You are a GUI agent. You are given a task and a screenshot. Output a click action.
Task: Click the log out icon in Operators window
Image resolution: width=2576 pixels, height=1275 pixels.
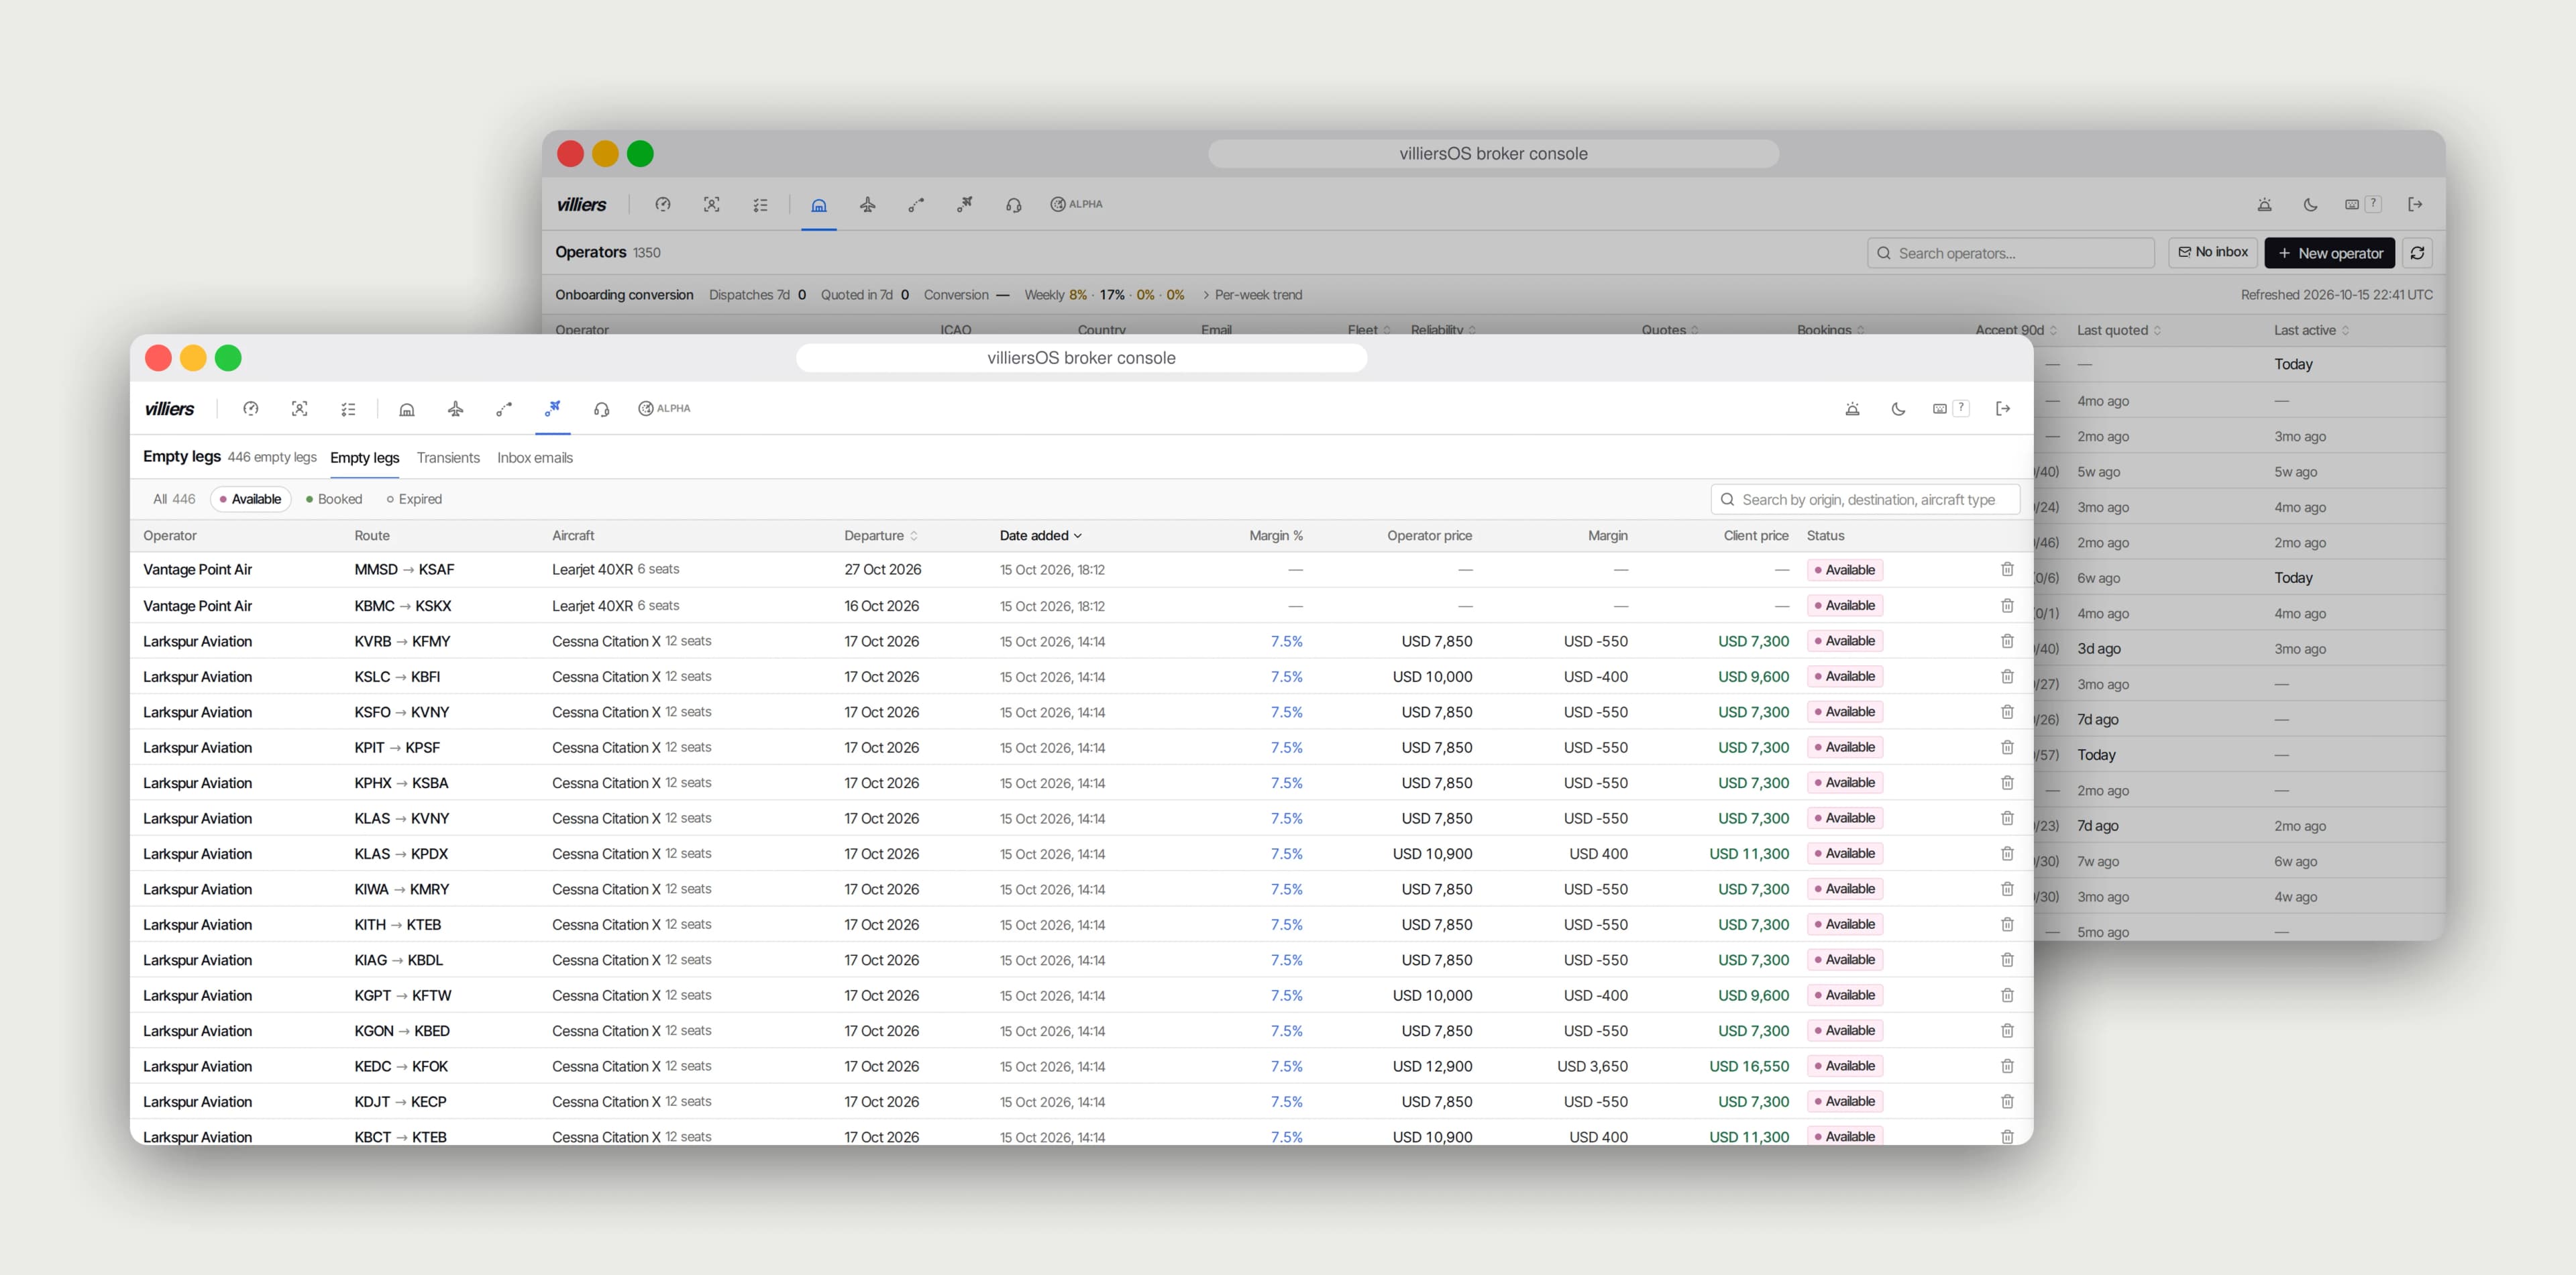(2415, 204)
